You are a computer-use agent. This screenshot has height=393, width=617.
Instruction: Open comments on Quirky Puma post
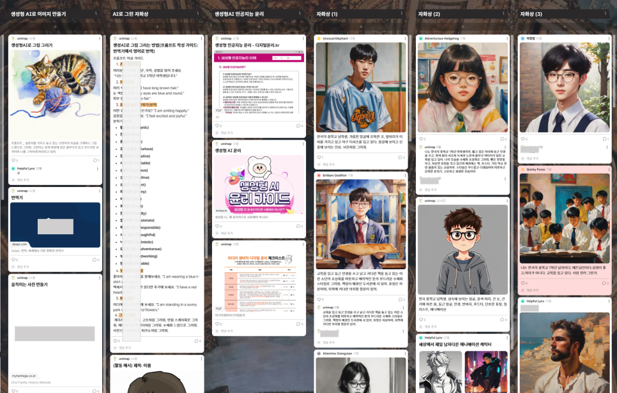click(606, 283)
